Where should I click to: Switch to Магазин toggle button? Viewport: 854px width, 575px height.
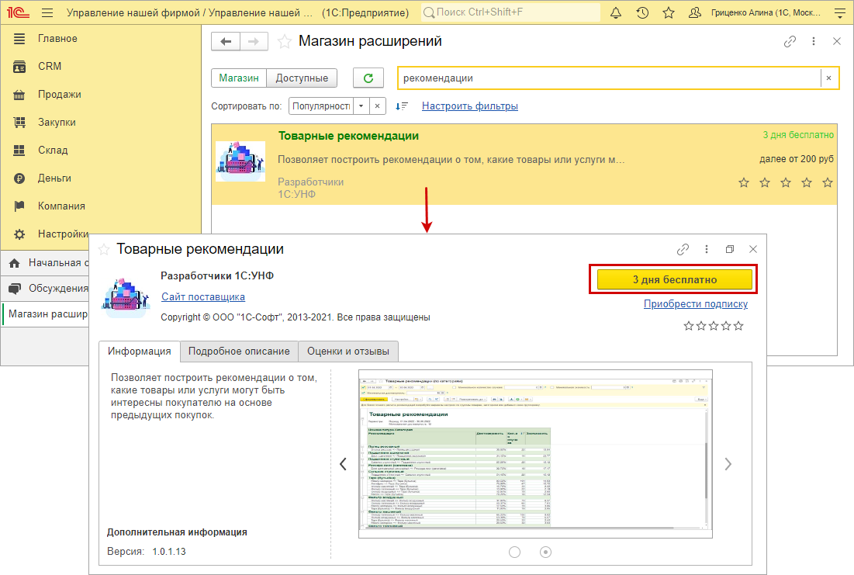pos(239,78)
